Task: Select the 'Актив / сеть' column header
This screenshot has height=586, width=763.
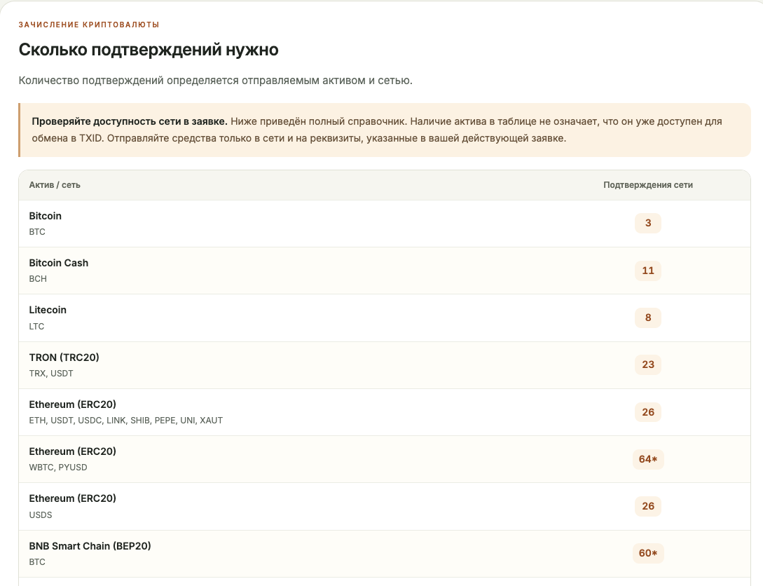Action: point(55,185)
